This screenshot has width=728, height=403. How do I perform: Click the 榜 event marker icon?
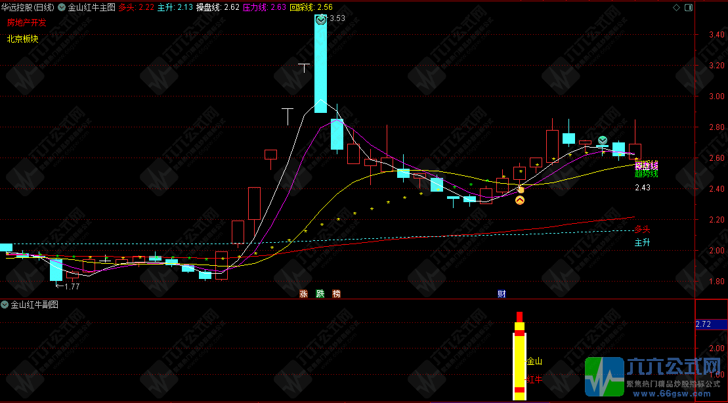click(337, 293)
